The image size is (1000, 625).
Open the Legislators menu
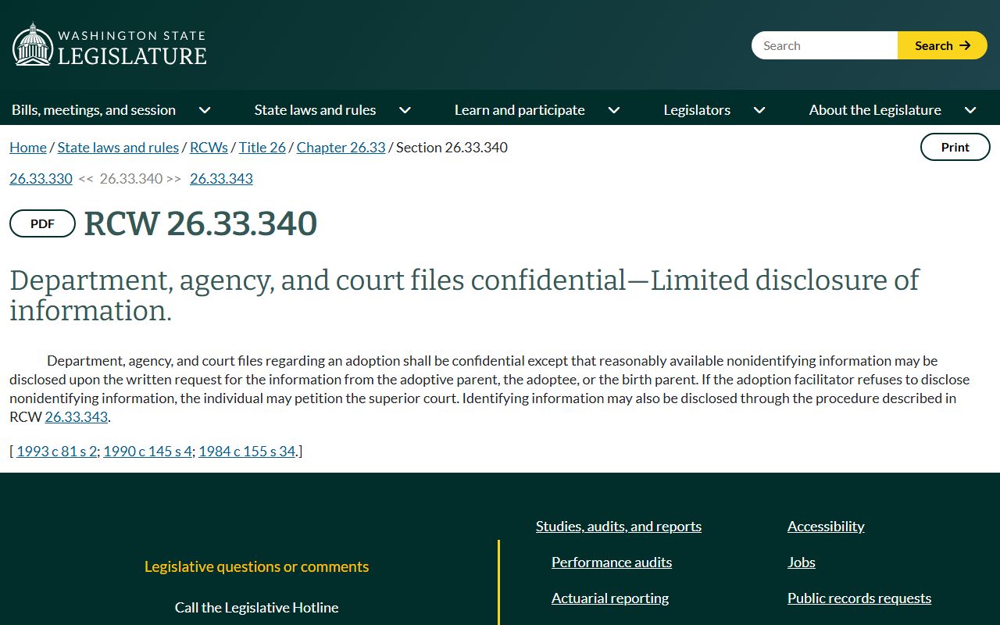(x=697, y=110)
